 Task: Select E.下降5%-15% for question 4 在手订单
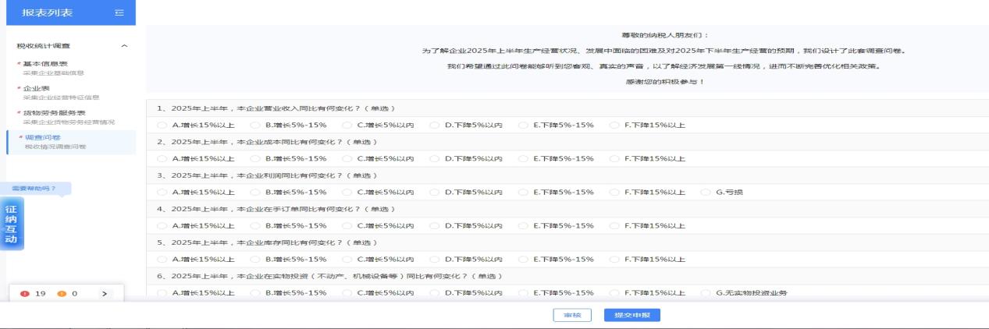click(x=522, y=225)
